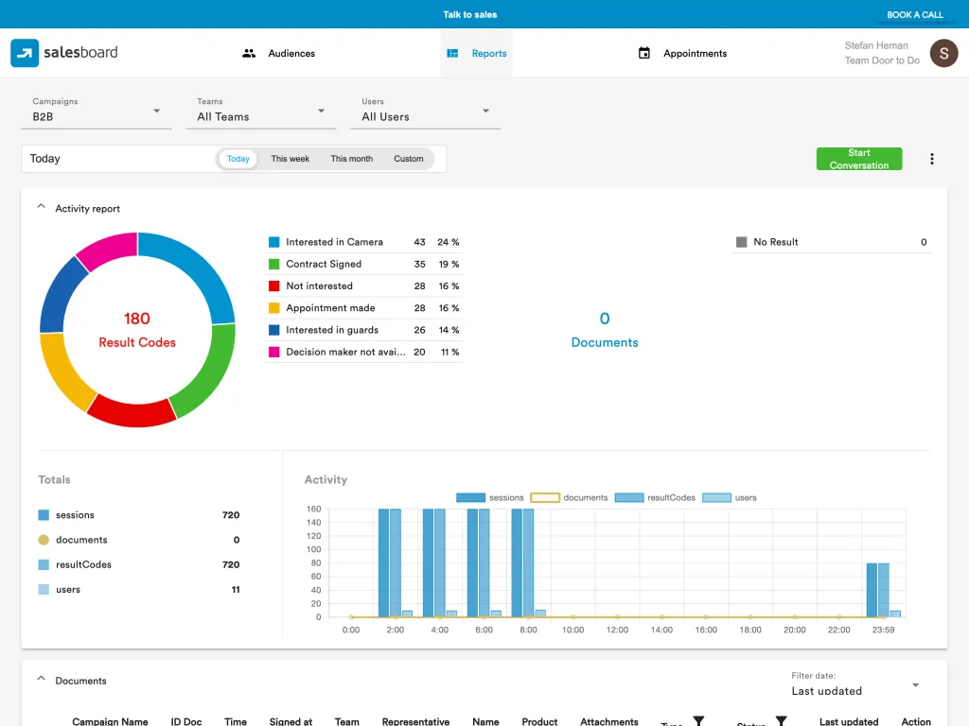This screenshot has width=969, height=726.
Task: Select the This week date range
Action: (290, 159)
